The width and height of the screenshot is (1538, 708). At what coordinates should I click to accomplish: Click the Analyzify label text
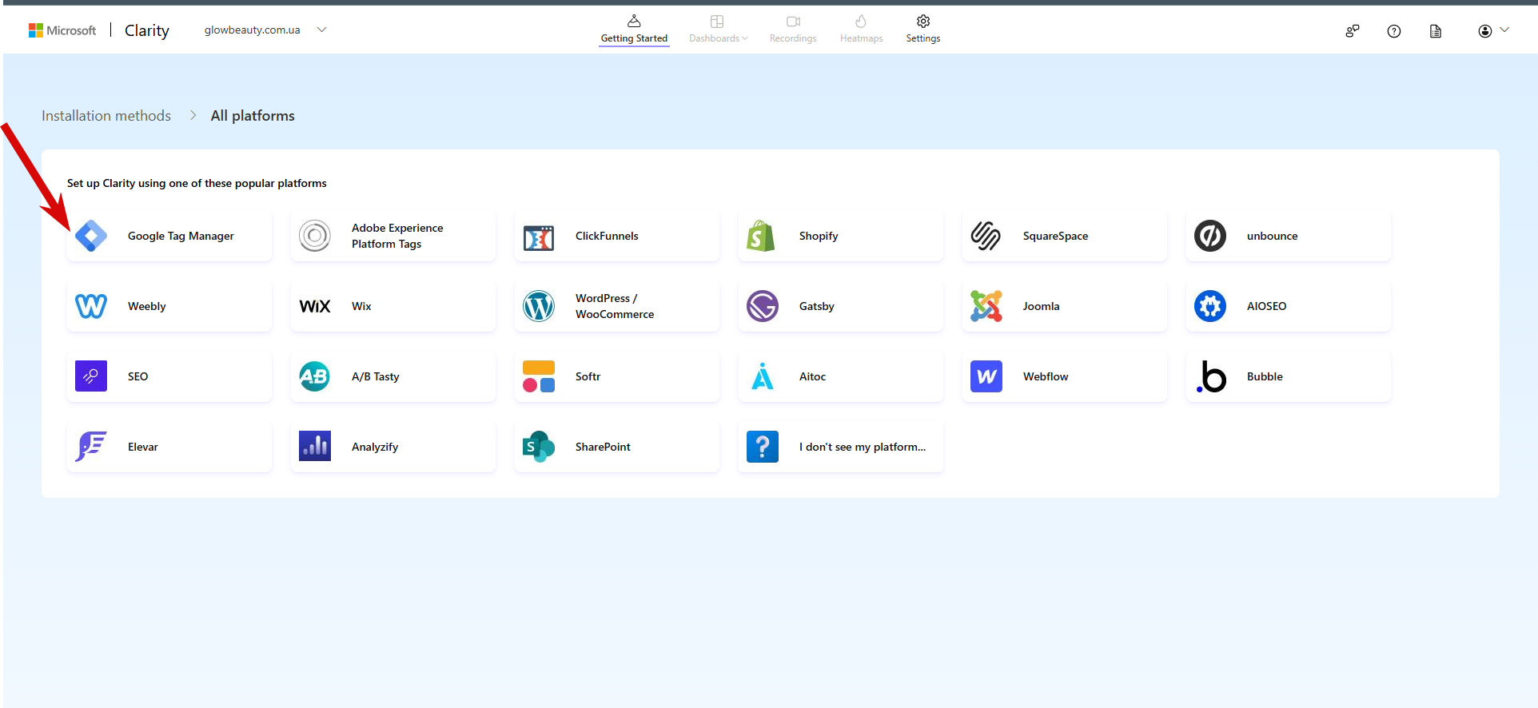tap(375, 447)
